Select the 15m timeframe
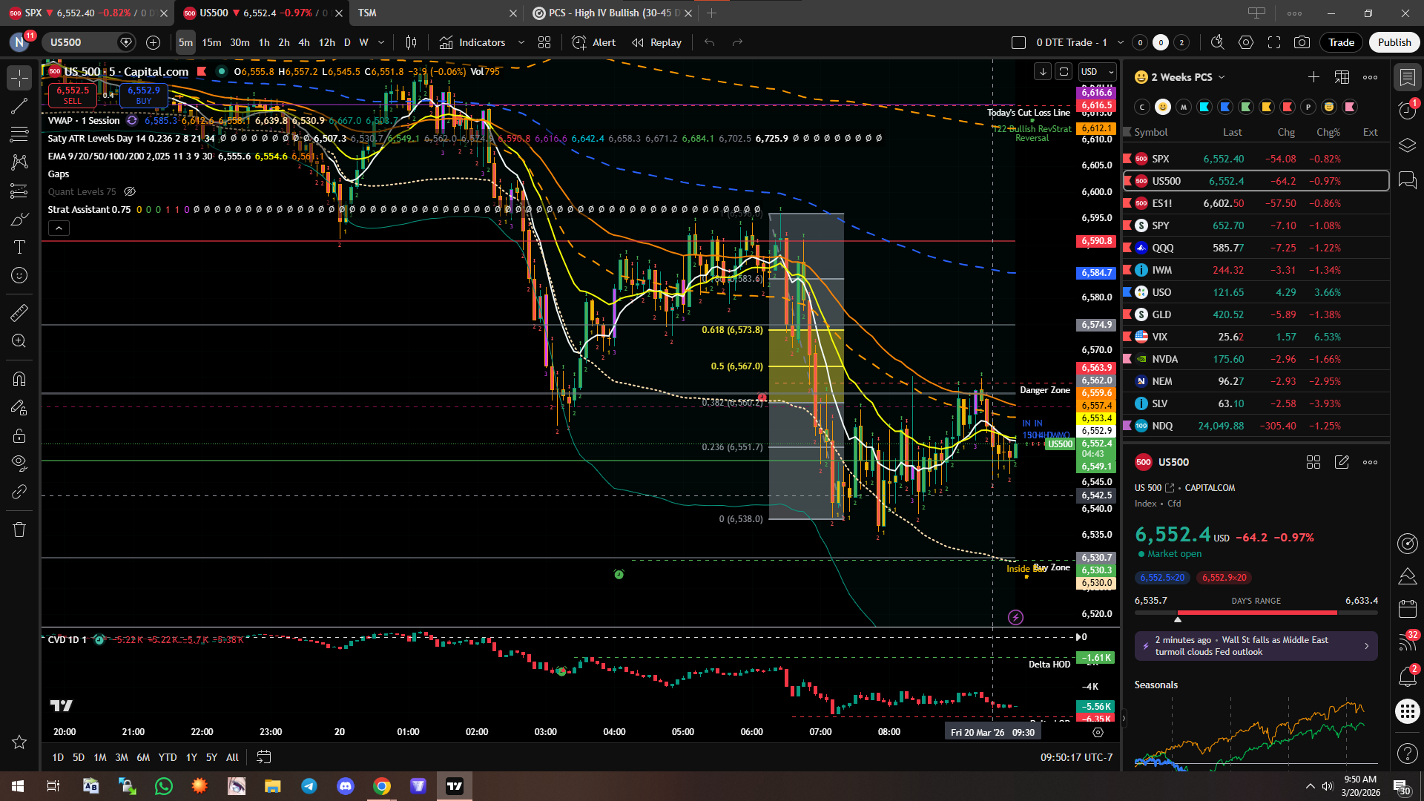1424x801 pixels. point(211,42)
